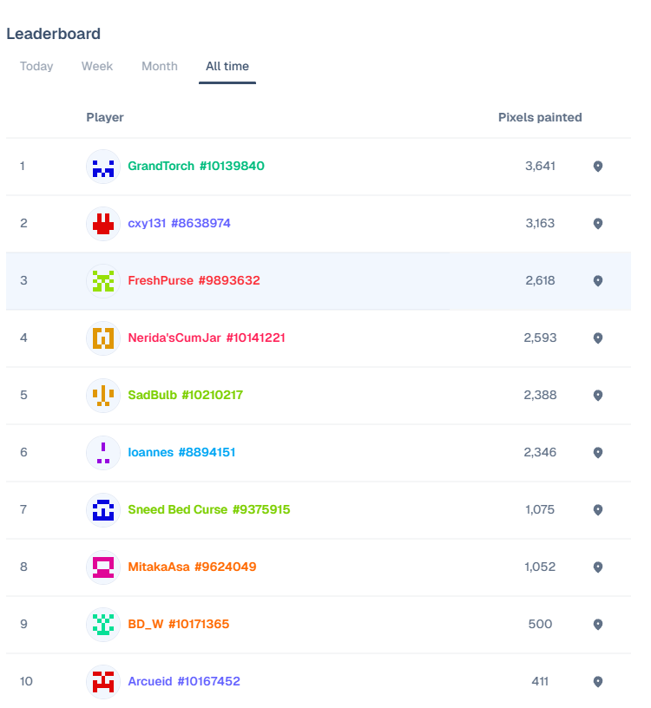Click location pin icon for GrandTorch
Image resolution: width=651 pixels, height=708 pixels.
pyautogui.click(x=597, y=167)
